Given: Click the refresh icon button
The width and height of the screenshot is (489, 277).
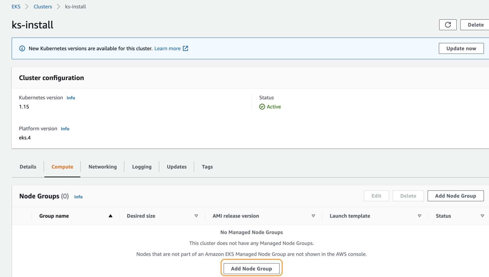Looking at the screenshot, I should tap(447, 25).
